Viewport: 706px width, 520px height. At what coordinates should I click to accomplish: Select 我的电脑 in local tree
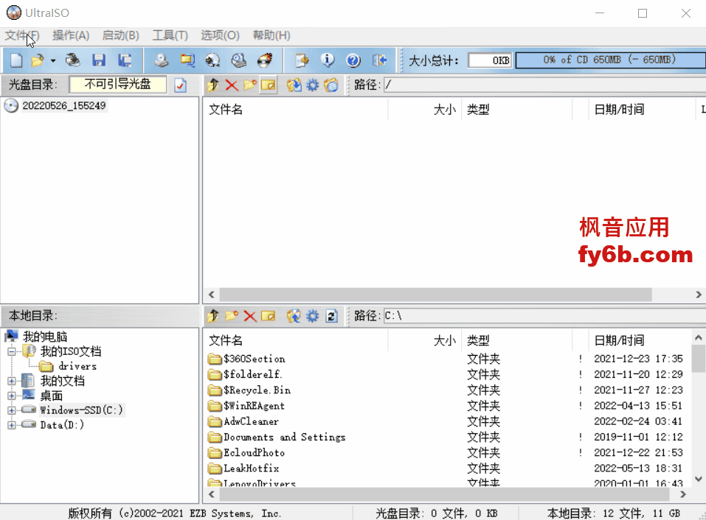pyautogui.click(x=45, y=337)
